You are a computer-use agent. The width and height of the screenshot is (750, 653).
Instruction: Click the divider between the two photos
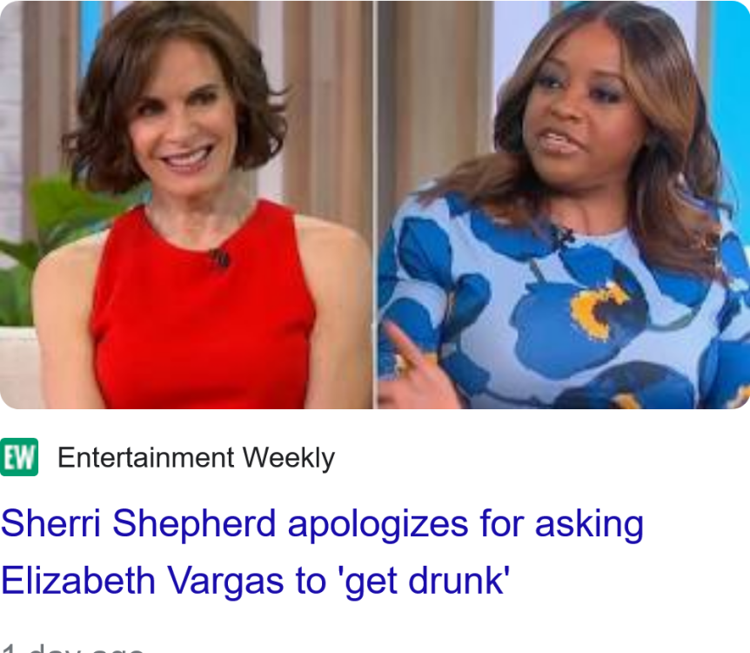[x=375, y=205]
